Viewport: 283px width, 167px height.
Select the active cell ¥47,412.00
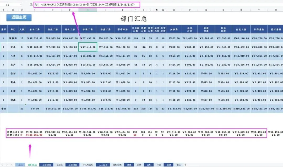point(88,47)
